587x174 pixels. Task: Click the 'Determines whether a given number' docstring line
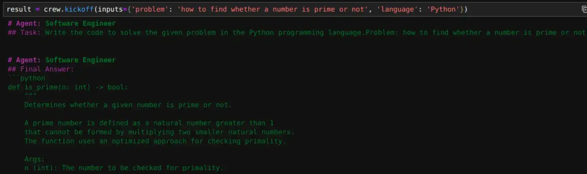128,105
